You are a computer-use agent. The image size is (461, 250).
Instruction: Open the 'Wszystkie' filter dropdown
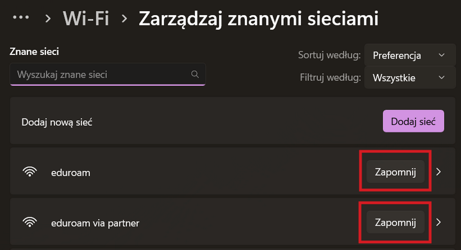[409, 78]
